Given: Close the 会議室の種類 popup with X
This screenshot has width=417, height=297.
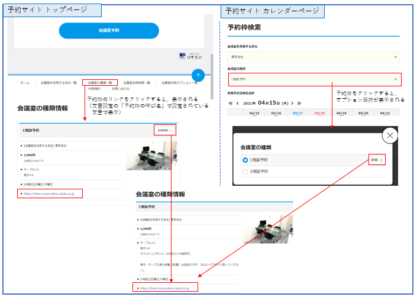Looking at the screenshot, I should click(x=390, y=135).
